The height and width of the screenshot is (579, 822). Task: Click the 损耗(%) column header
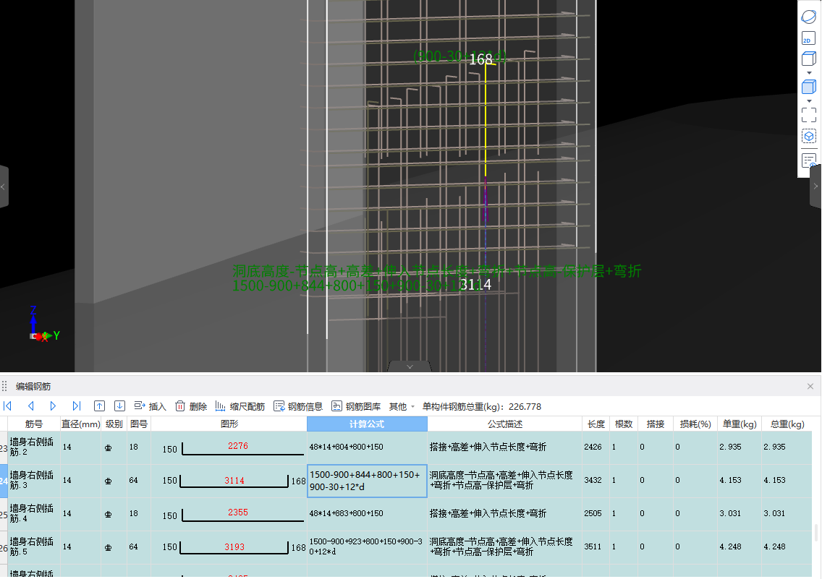[695, 424]
